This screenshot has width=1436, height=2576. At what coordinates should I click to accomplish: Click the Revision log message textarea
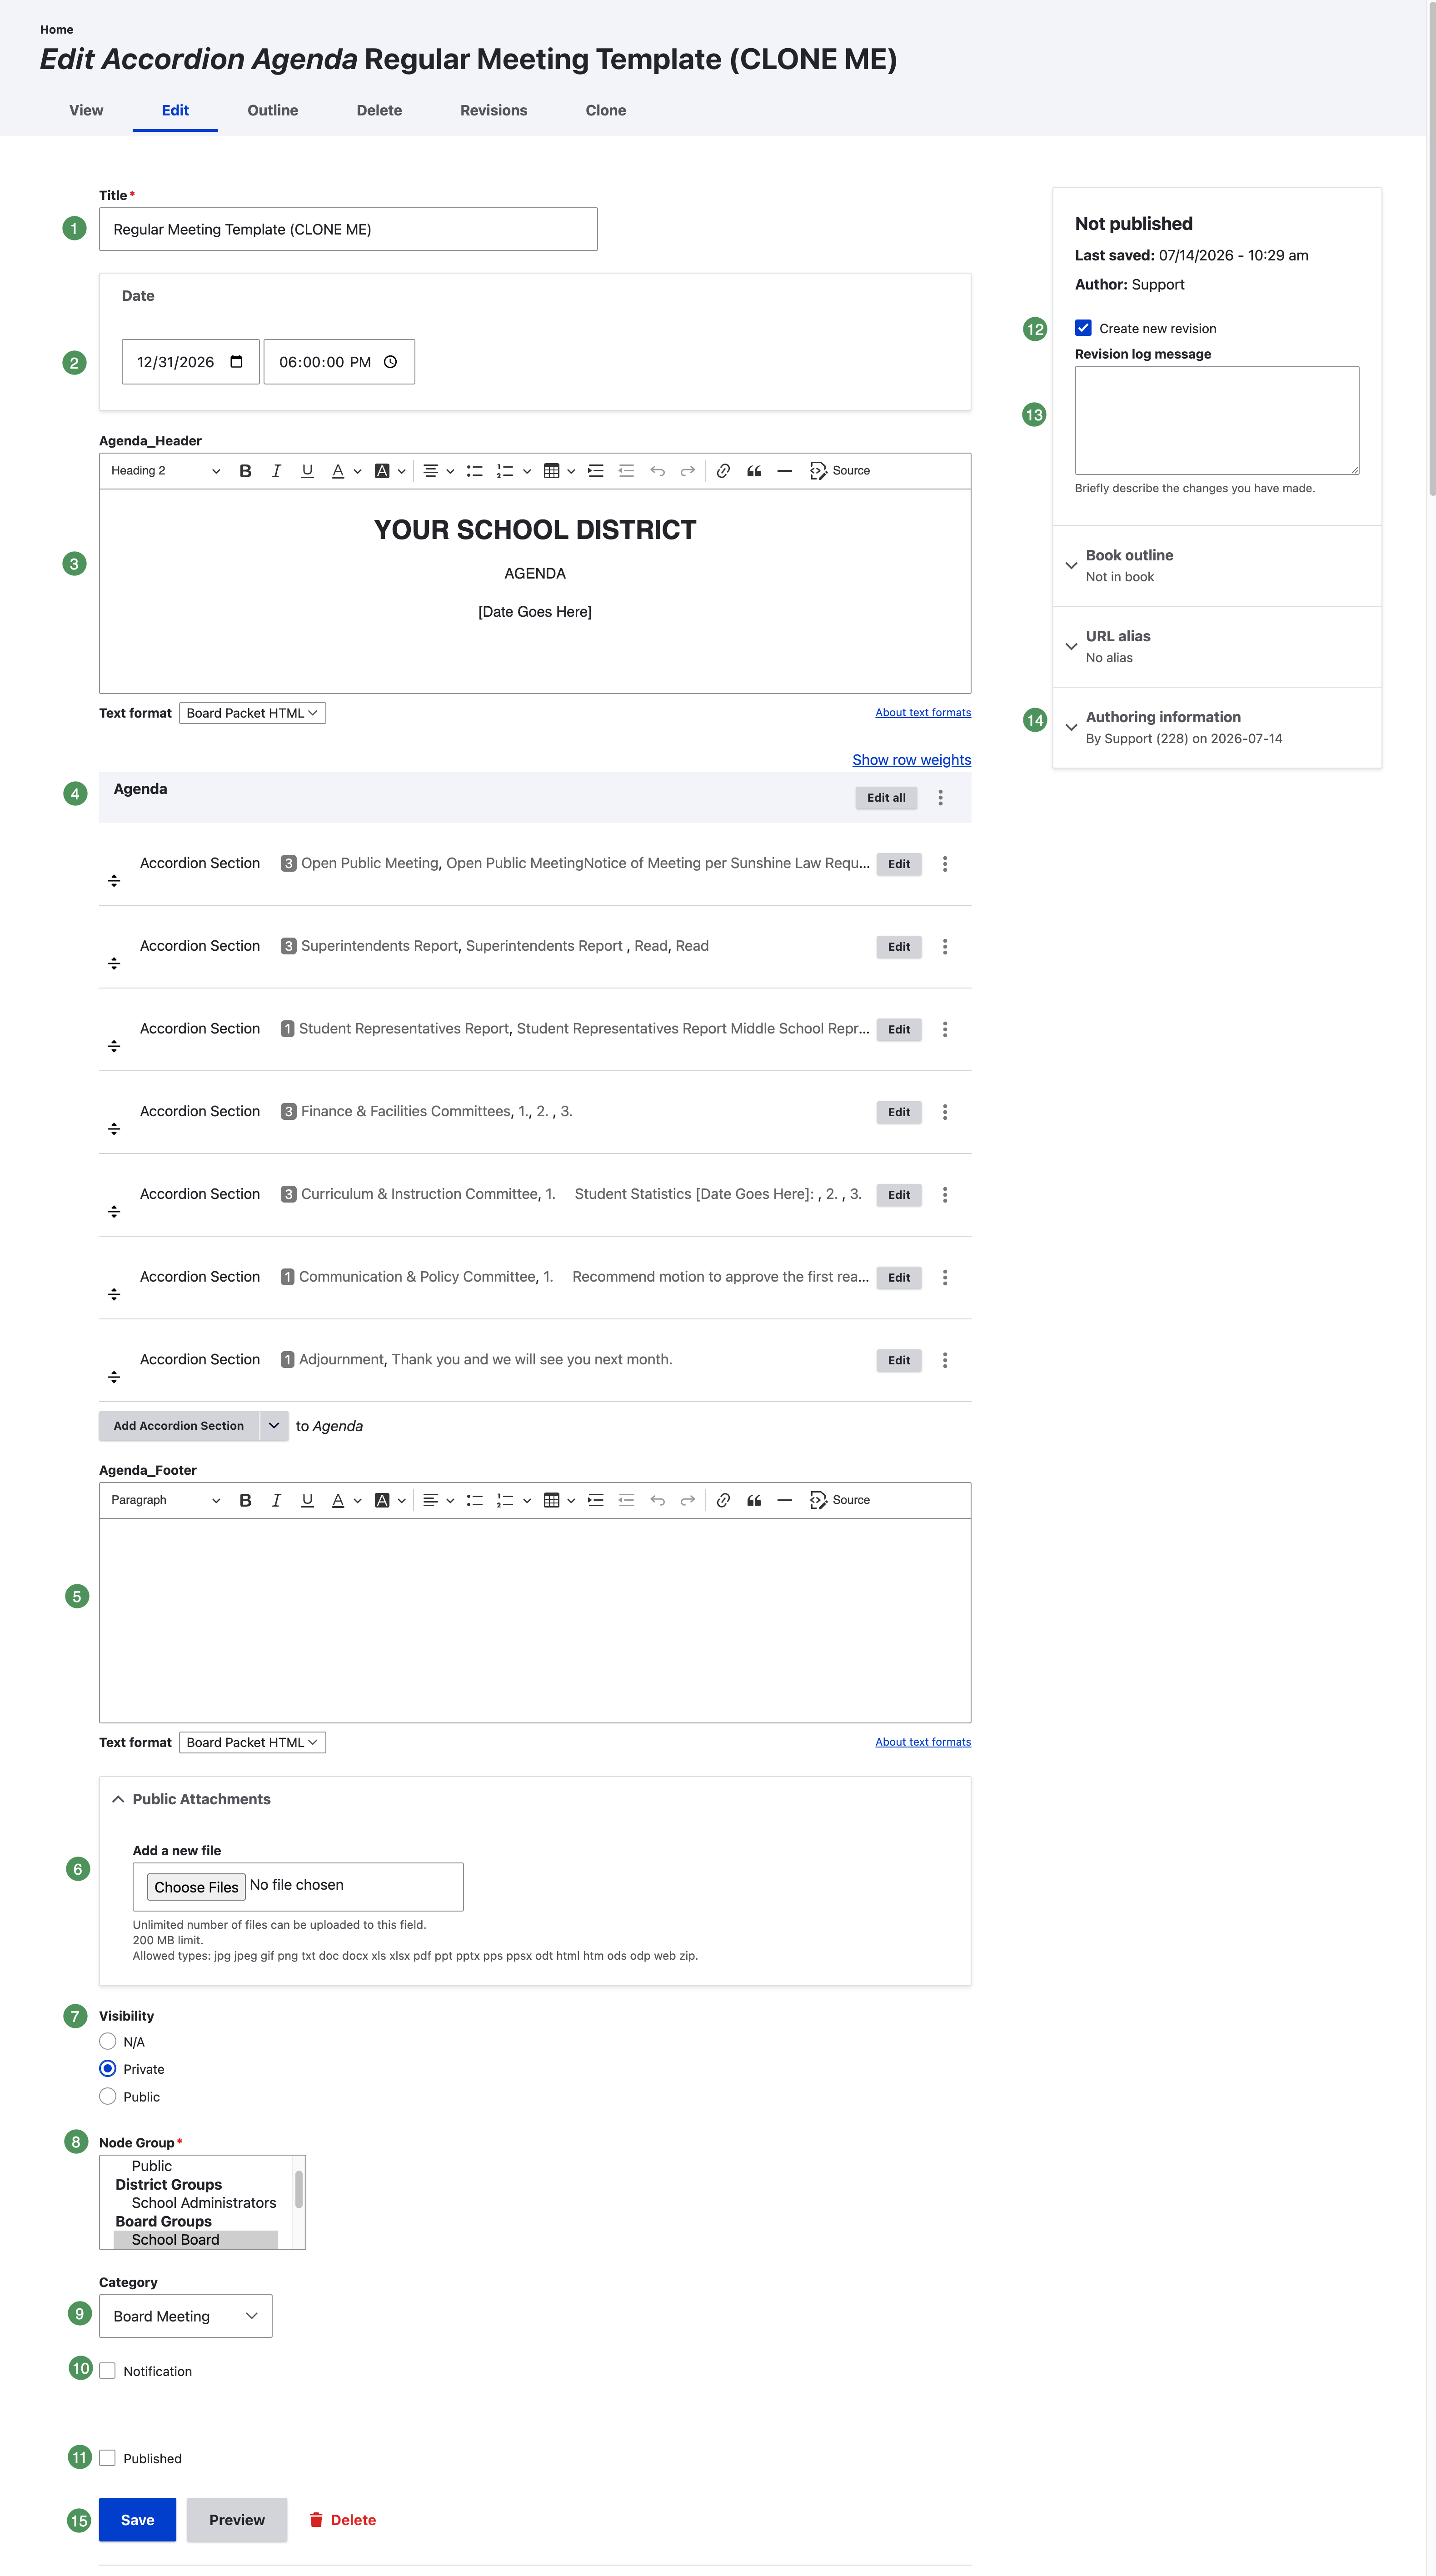point(1217,420)
